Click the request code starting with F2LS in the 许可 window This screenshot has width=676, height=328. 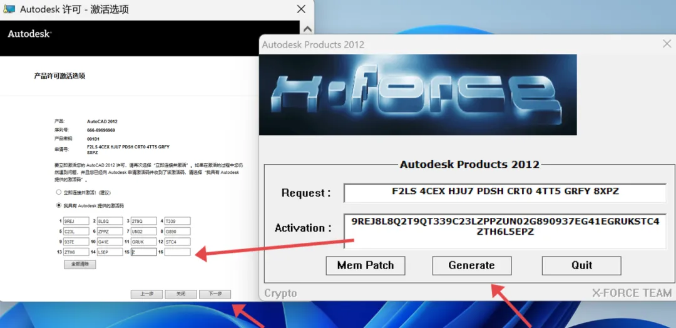tap(128, 150)
